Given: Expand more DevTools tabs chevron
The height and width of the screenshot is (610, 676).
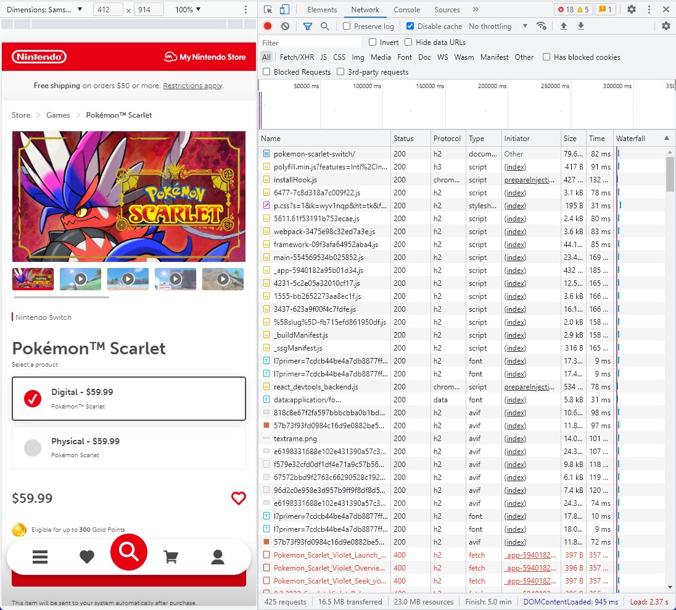Looking at the screenshot, I should tap(476, 9).
